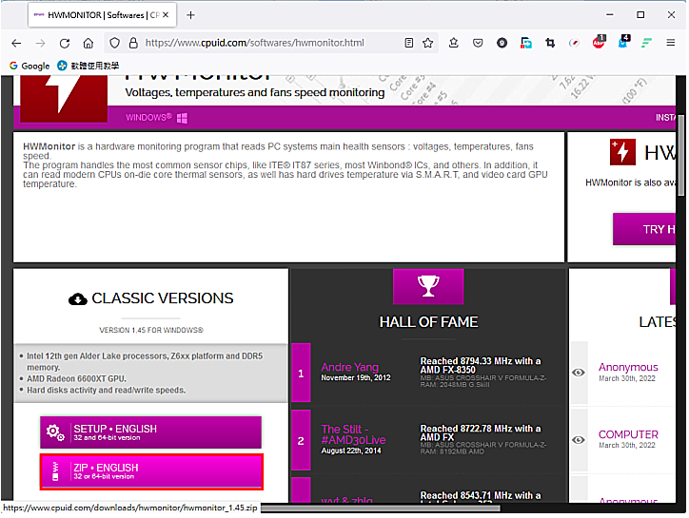Click the WINDOWS platform label
Viewport: 689px width, 518px height.
click(148, 118)
